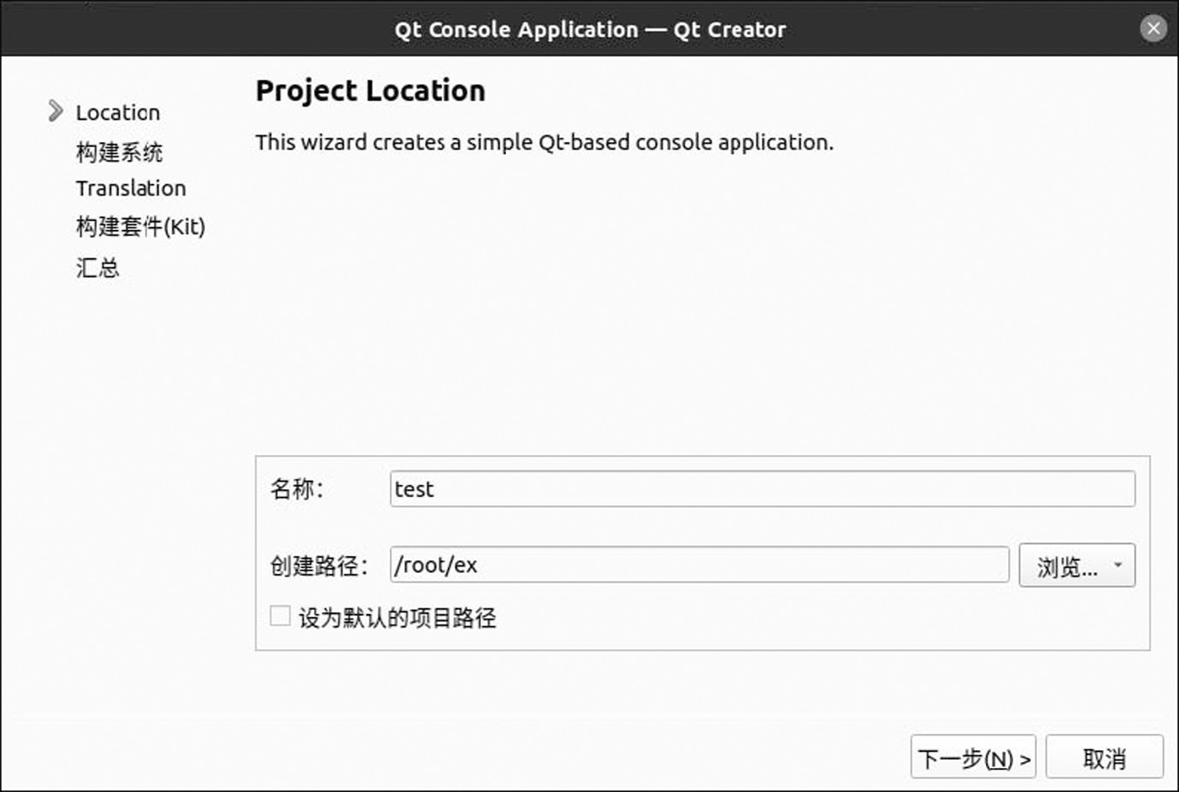Select the 构建系统 wizard step
The height and width of the screenshot is (792, 1179).
pyautogui.click(x=119, y=152)
